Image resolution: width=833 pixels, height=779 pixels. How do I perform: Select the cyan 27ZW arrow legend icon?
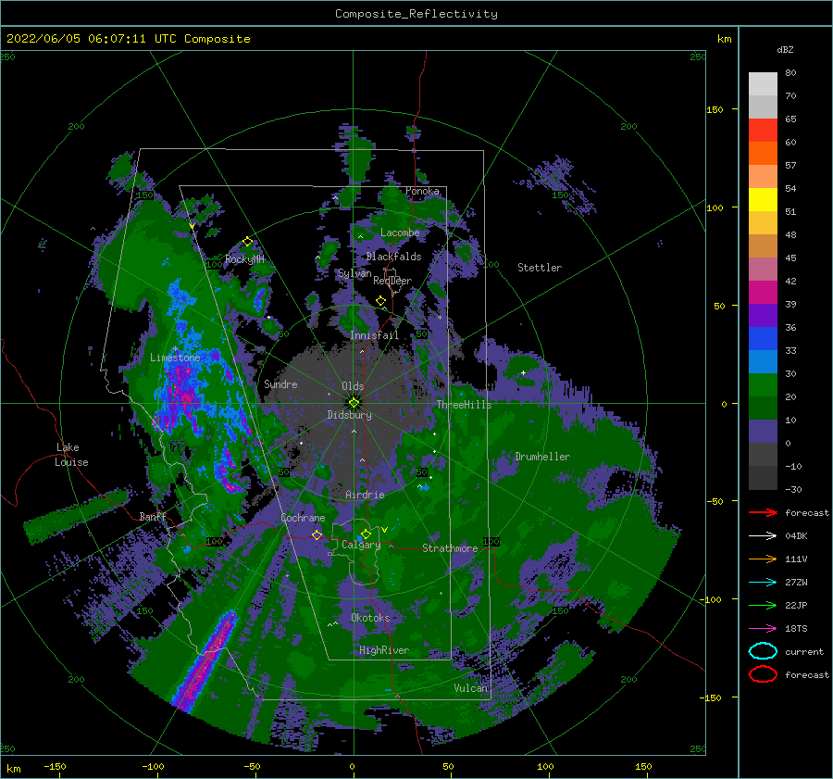[763, 583]
